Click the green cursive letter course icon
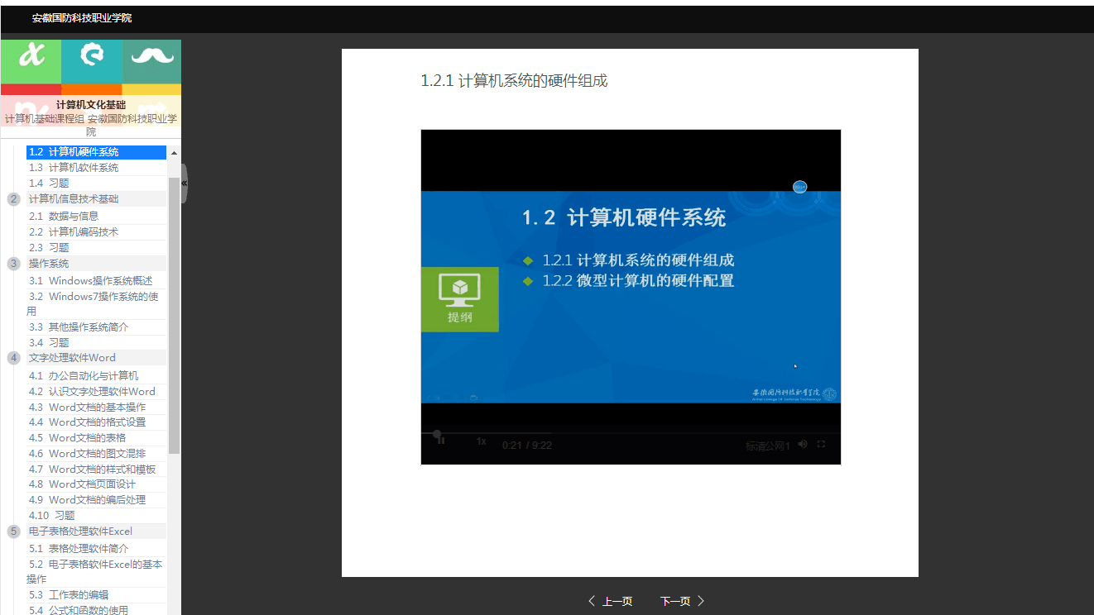This screenshot has height=615, width=1094. (x=31, y=57)
